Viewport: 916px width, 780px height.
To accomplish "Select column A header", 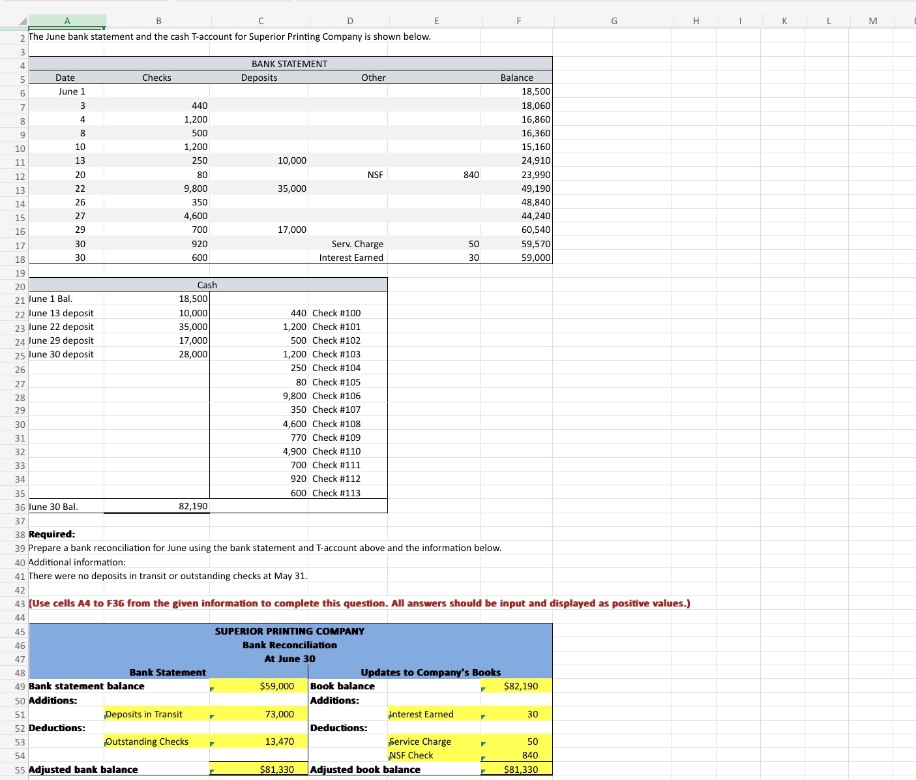I will [66, 21].
